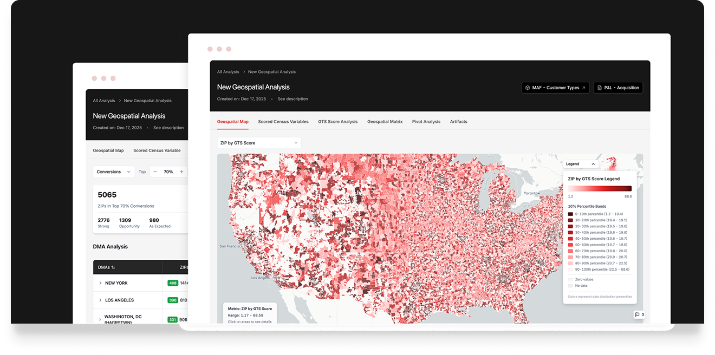The width and height of the screenshot is (715, 355).
Task: Click the Zero values legend swatch
Action: point(570,279)
